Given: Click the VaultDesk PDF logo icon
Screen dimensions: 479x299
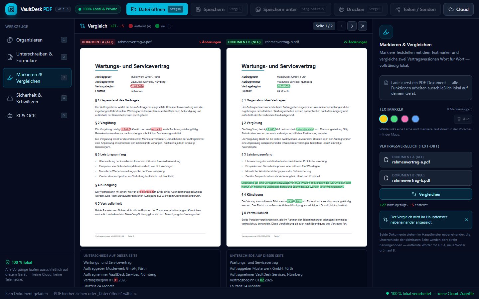Looking at the screenshot, I should pos(11,9).
